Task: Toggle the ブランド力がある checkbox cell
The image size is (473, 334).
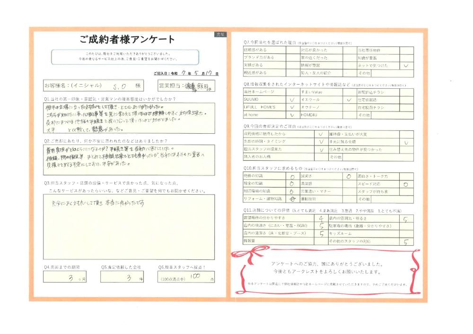Action: [293, 58]
